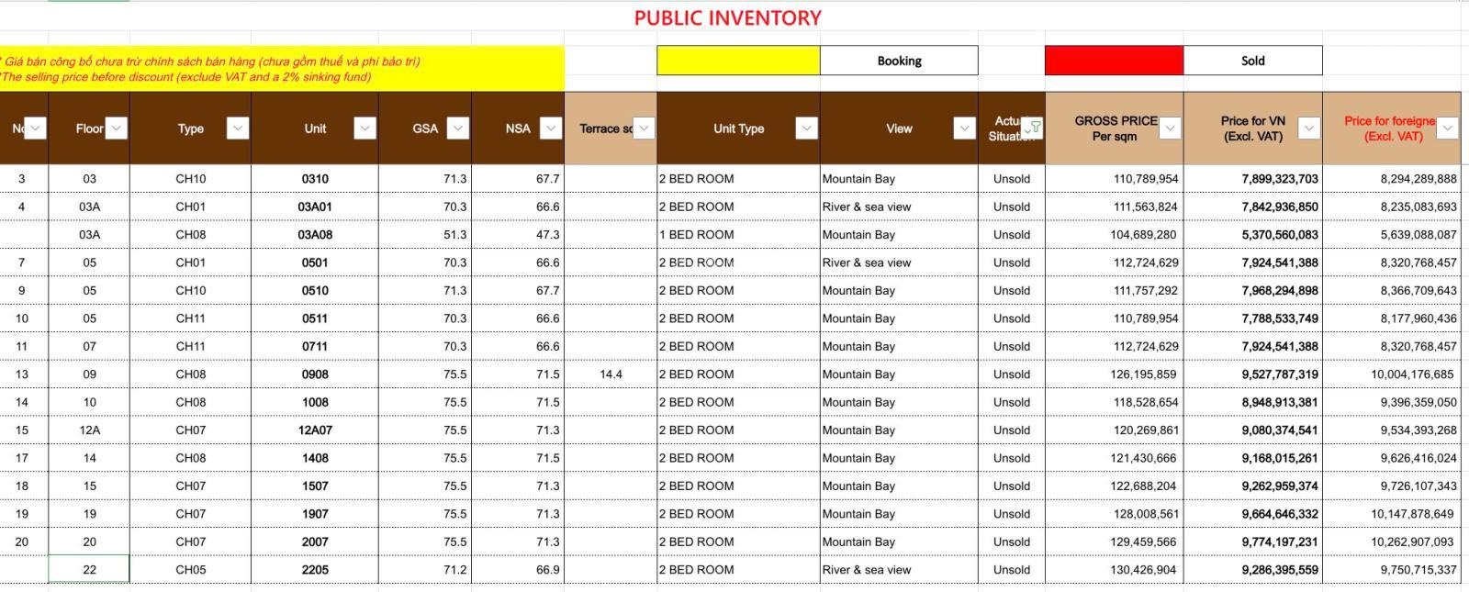This screenshot has width=1469, height=592.
Task: Select unit cell 0510
Action: (x=315, y=291)
